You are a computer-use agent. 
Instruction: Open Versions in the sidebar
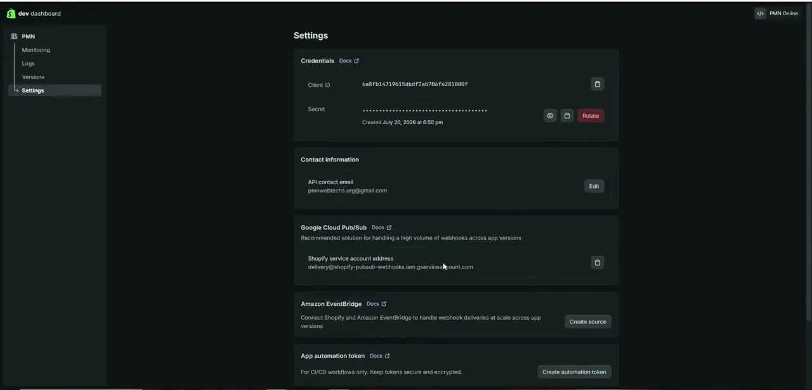click(33, 77)
